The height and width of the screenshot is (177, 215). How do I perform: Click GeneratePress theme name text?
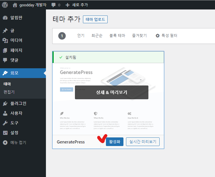coord(71,142)
